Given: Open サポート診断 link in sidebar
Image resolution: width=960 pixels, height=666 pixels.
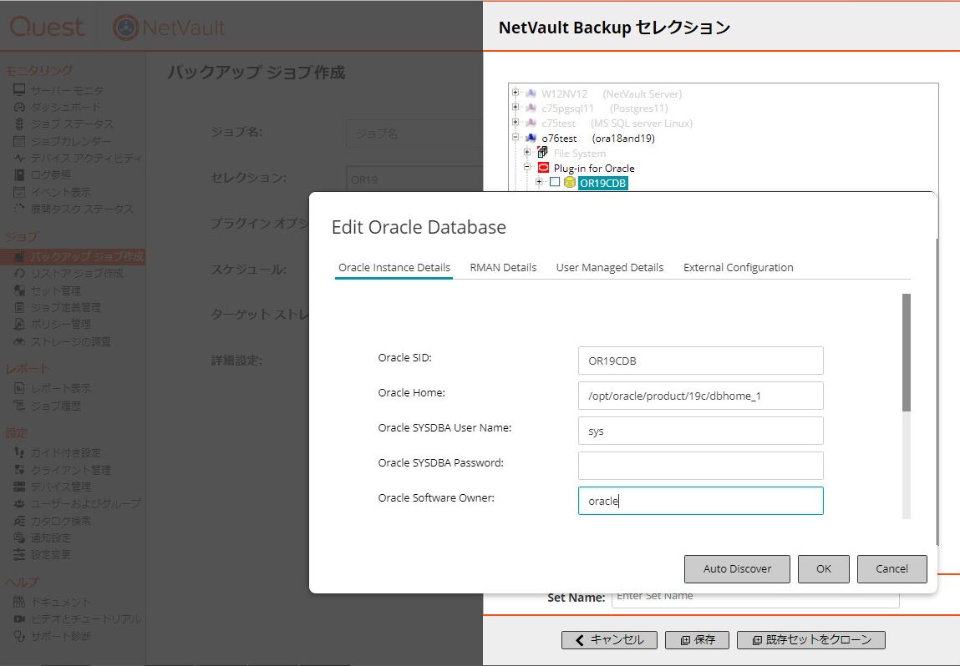Looking at the screenshot, I should pyautogui.click(x=61, y=637).
